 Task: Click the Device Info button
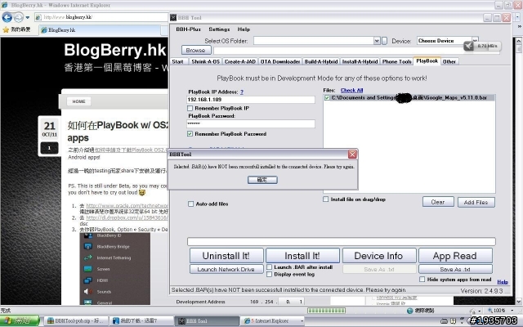(x=379, y=256)
